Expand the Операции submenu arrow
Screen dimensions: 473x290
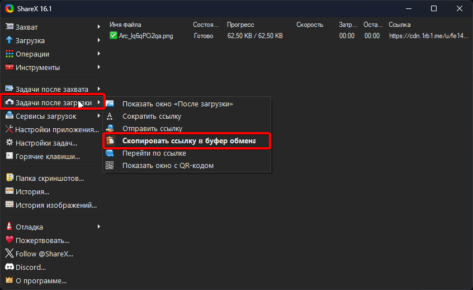tap(98, 54)
